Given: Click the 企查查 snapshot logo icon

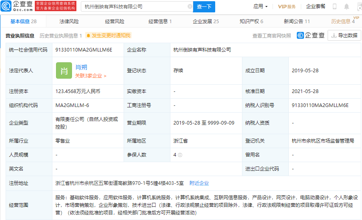Looking at the screenshot, I should [311, 35].
